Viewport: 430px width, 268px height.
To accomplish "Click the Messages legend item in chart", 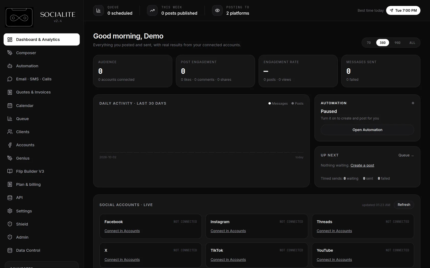I will pos(278,103).
